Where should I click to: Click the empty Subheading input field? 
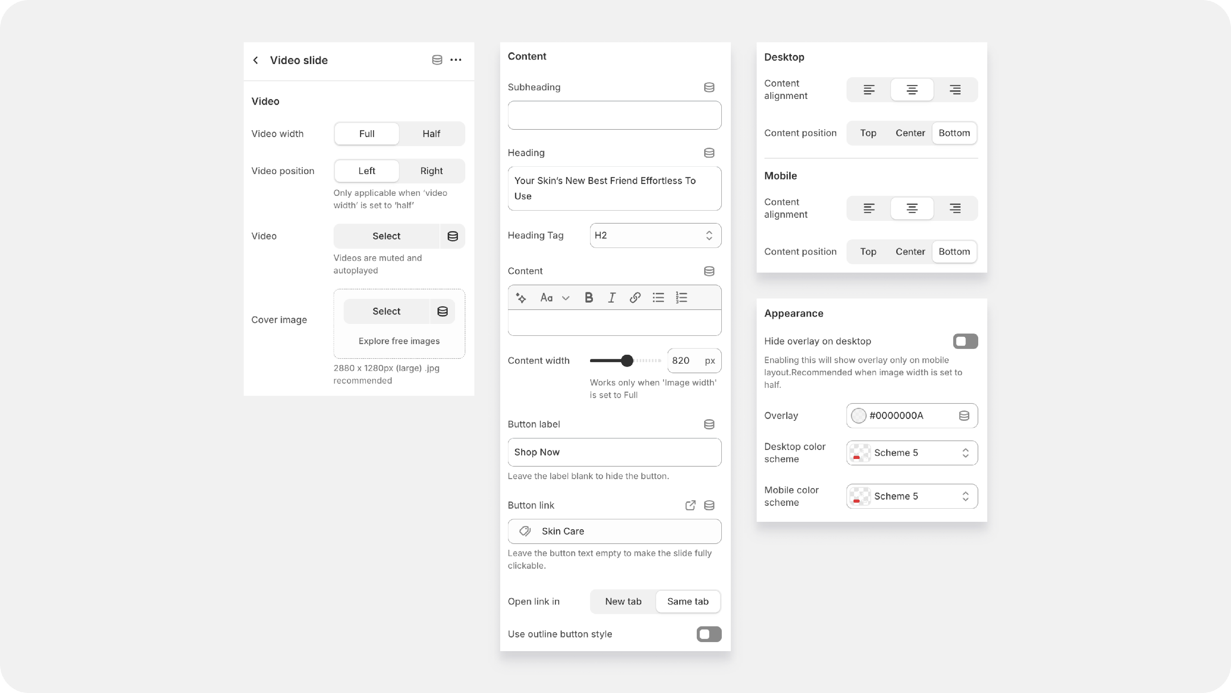pos(615,115)
